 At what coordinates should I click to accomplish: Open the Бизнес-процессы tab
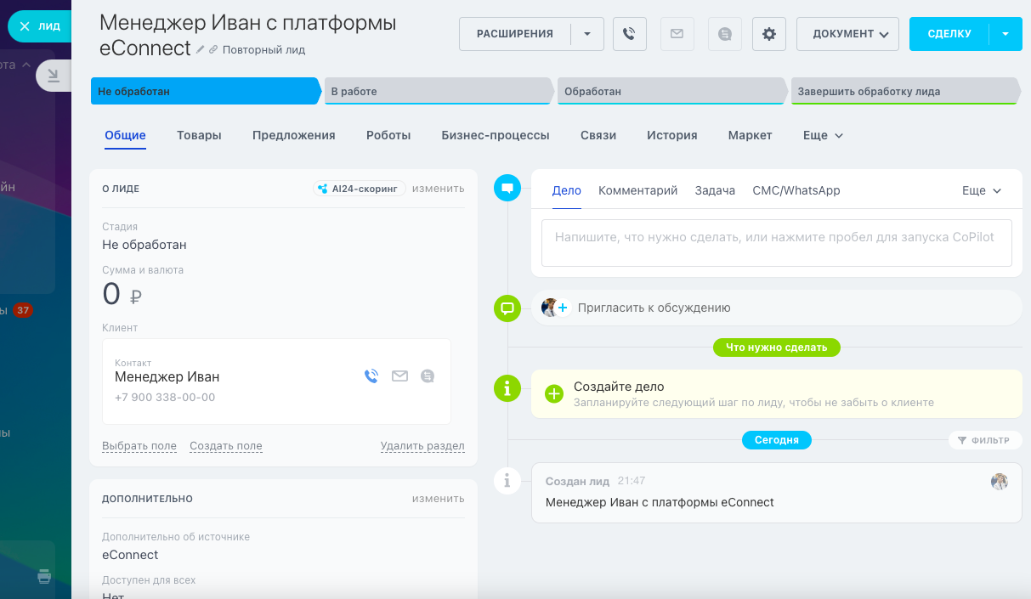496,135
